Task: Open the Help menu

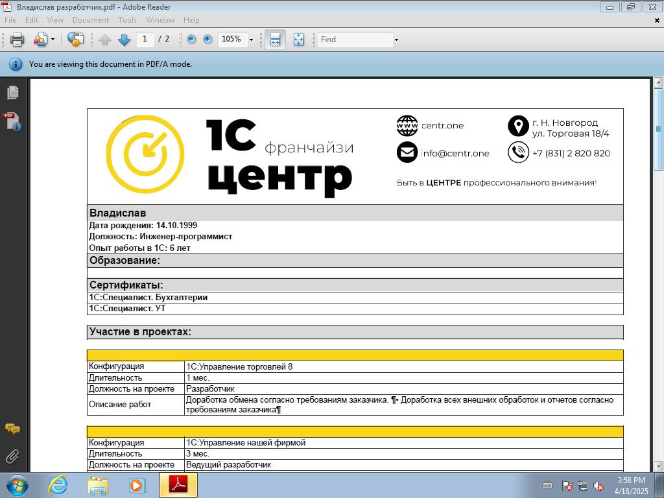Action: point(191,20)
